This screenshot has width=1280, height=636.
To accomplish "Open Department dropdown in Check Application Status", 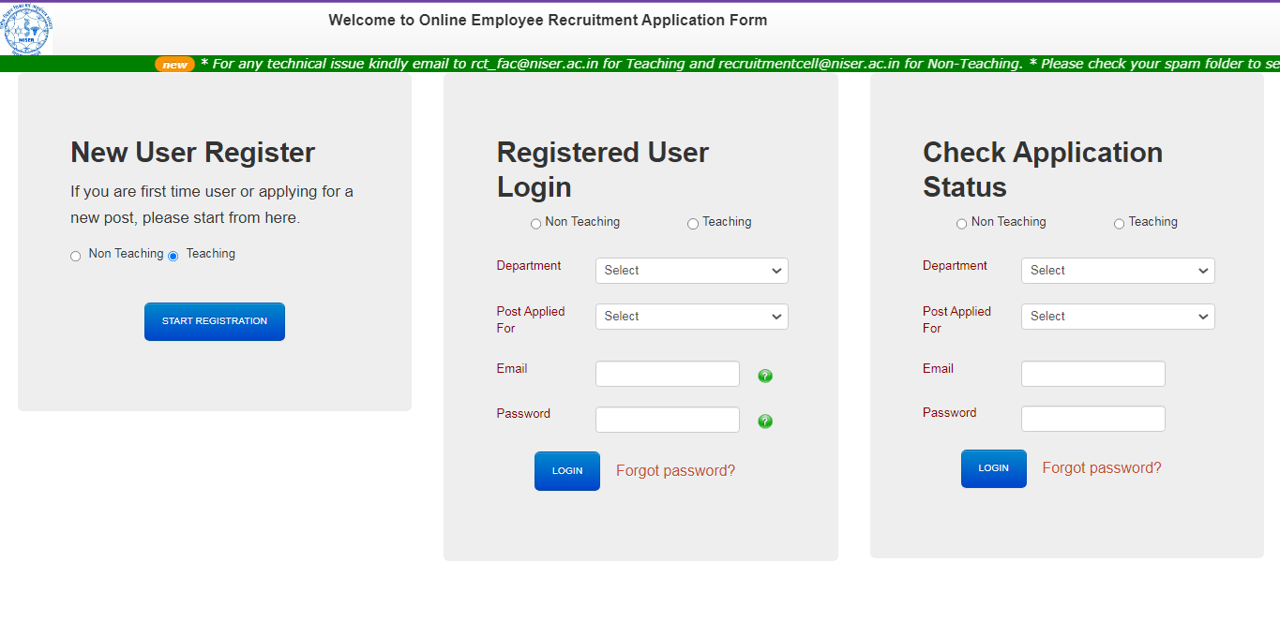I will 1117,271.
